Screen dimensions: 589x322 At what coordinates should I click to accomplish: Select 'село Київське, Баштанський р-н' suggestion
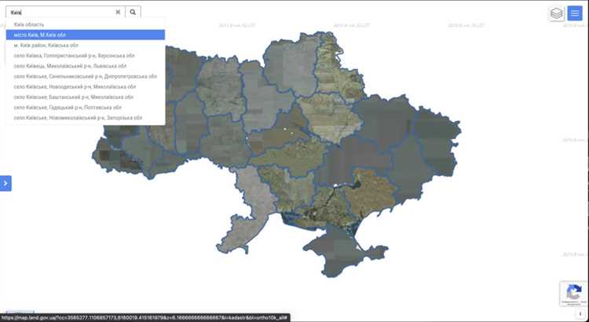73,97
